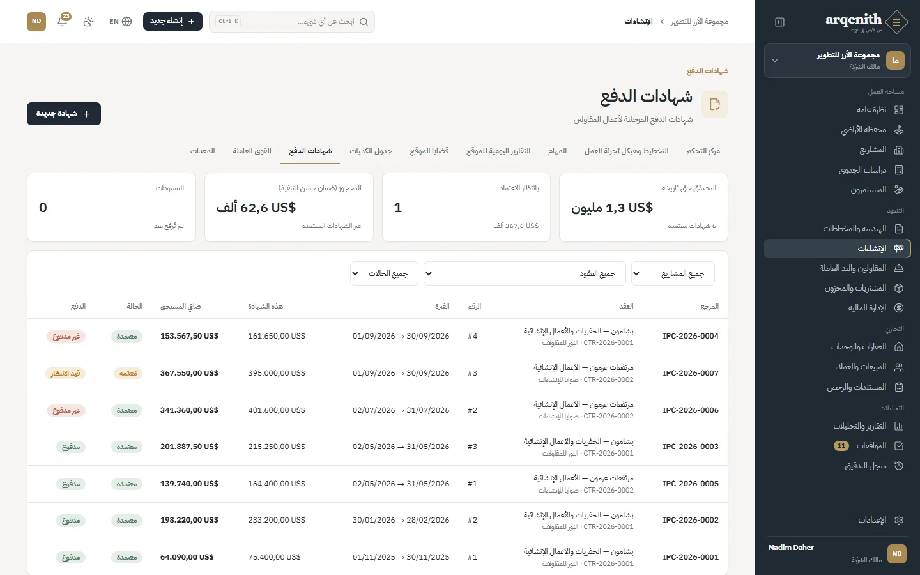Image resolution: width=920 pixels, height=575 pixels.
Task: Open notifications bell icon
Action: point(63,21)
